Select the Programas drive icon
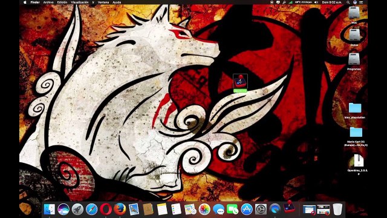This screenshot has width=387, height=218. (x=354, y=59)
